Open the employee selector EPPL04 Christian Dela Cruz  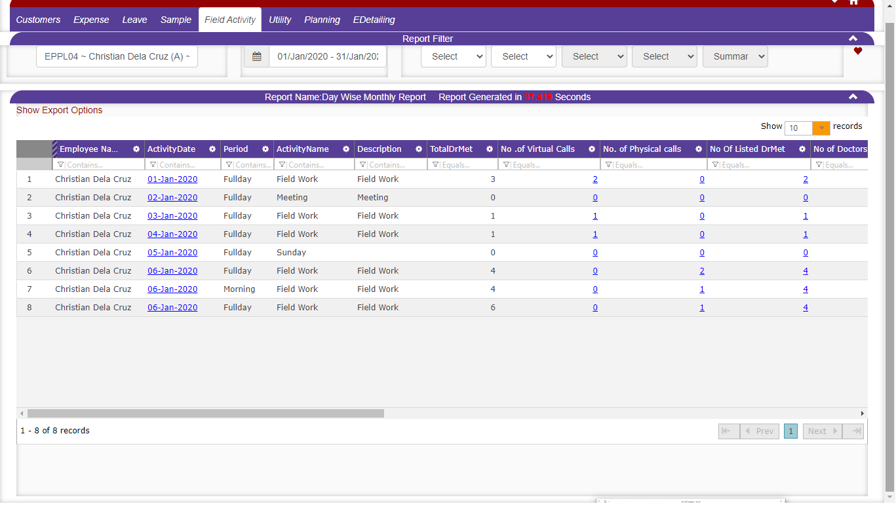point(117,56)
